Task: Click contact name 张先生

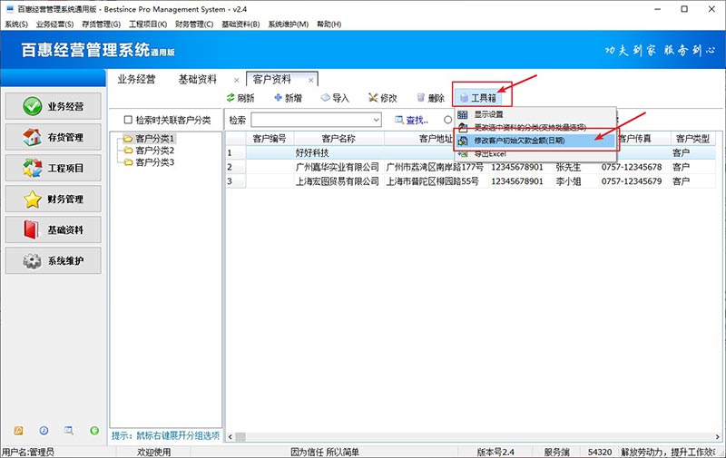Action: click(x=568, y=167)
